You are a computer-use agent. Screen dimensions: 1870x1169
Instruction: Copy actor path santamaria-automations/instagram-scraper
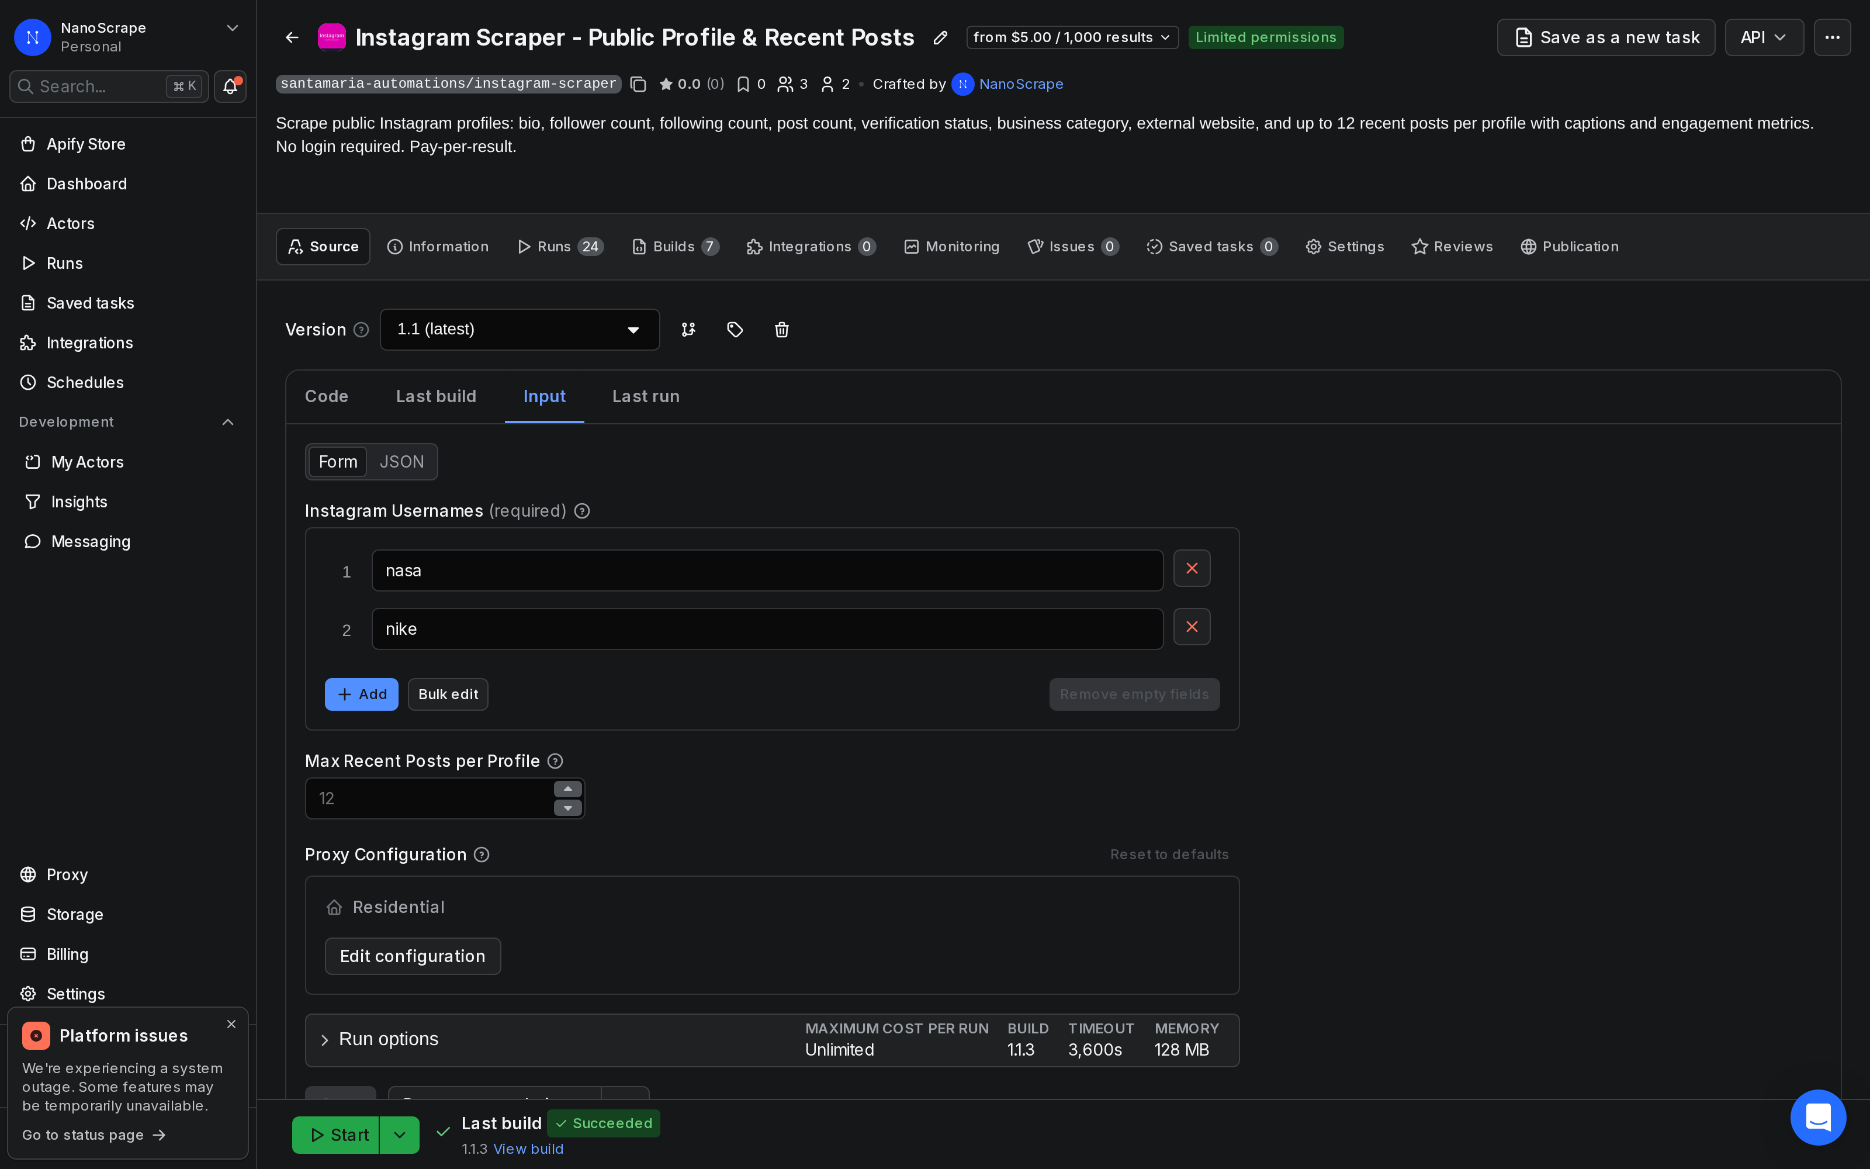tap(638, 84)
